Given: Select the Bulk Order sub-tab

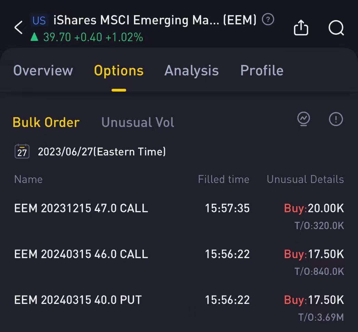Looking at the screenshot, I should click(x=46, y=122).
